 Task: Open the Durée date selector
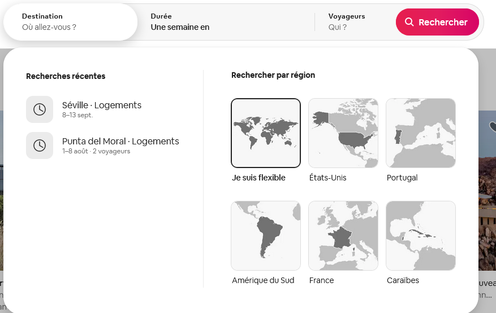226,22
